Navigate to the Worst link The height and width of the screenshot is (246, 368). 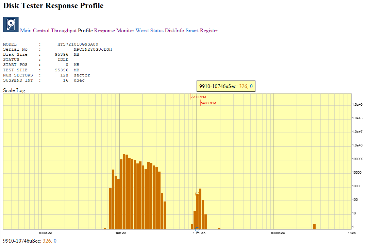142,31
